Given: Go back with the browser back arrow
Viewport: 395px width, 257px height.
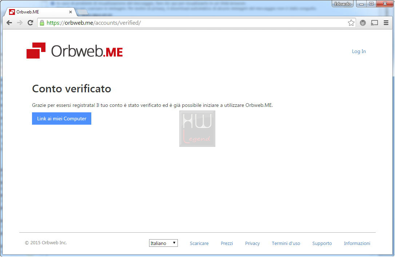Looking at the screenshot, I should 9,23.
